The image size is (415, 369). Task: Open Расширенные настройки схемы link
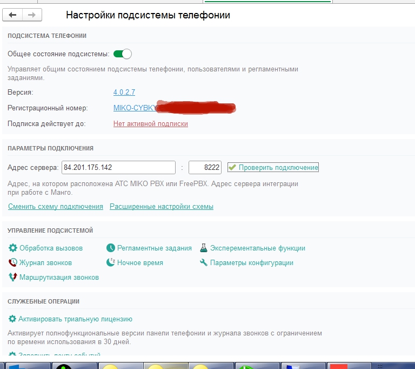click(162, 207)
